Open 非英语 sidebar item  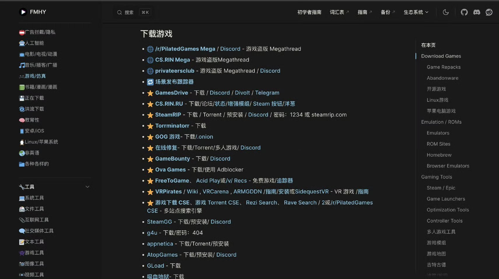[29, 153]
